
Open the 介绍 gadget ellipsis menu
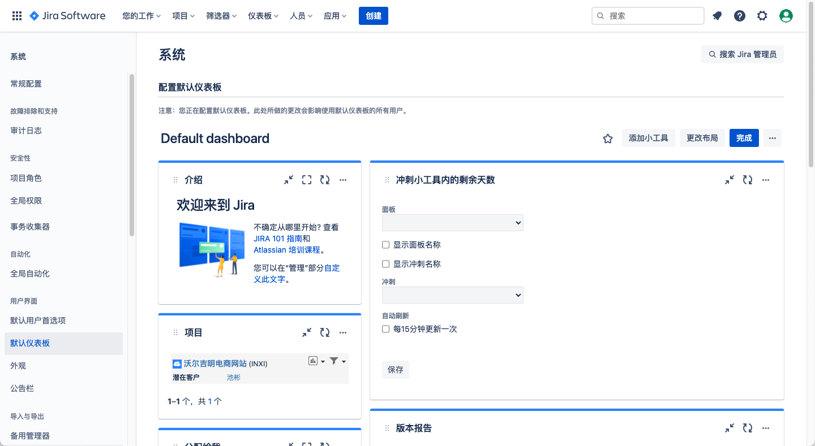(343, 180)
